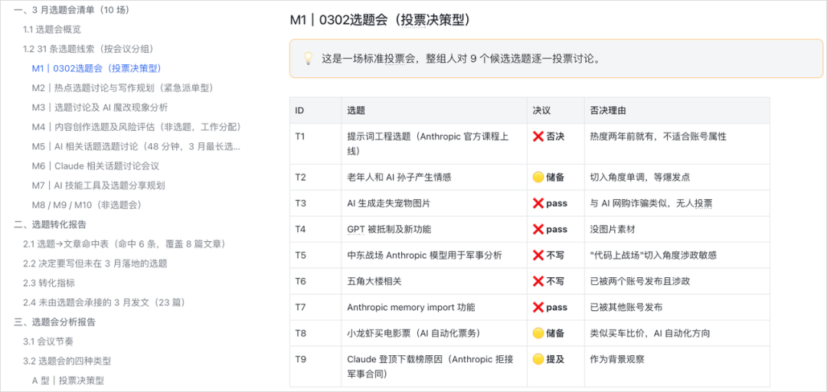Open M2｜热点选题讨论与写作规划 entry
Image resolution: width=827 pixels, height=392 pixels.
pos(123,88)
